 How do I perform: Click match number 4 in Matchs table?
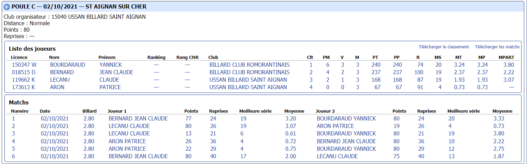[x=13, y=141]
